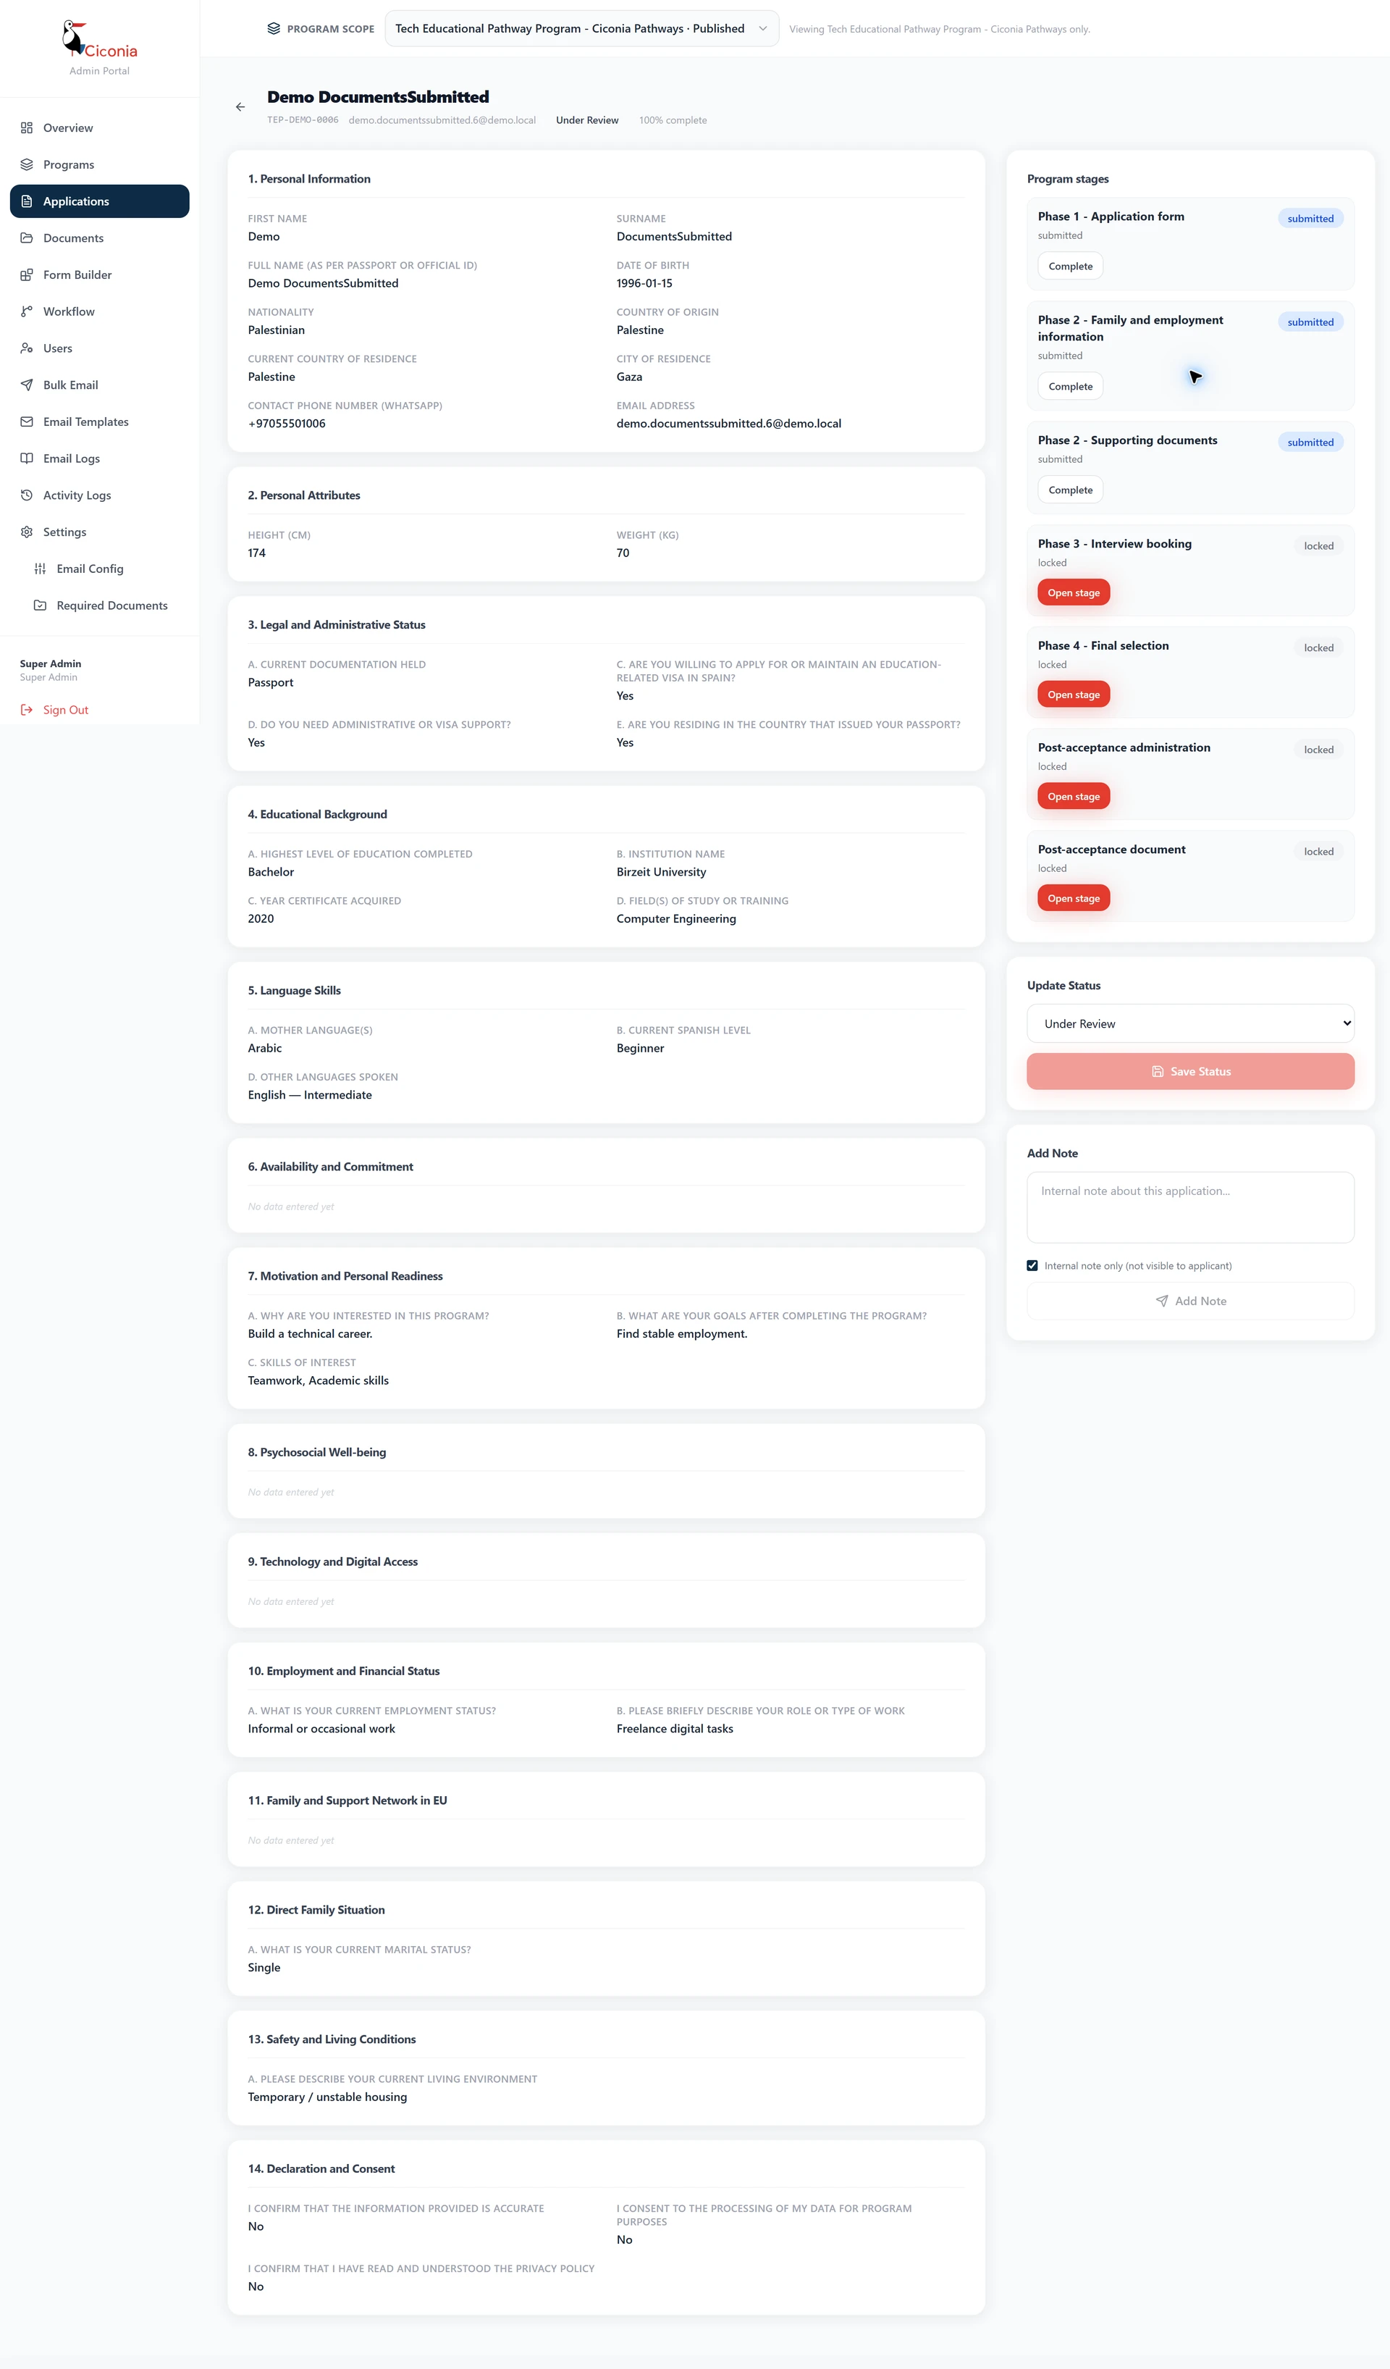
Task: Click the Email Templates envelope icon
Action: tap(26, 422)
